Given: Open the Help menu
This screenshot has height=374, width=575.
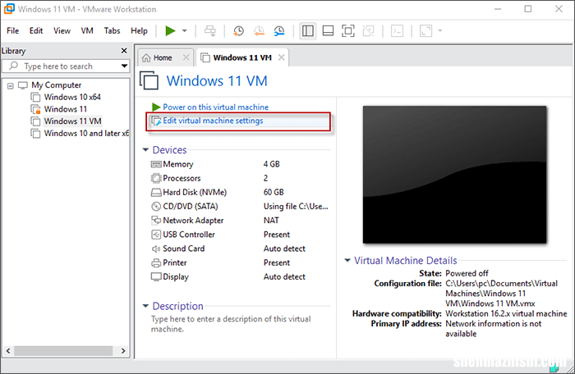Looking at the screenshot, I should pos(139,31).
